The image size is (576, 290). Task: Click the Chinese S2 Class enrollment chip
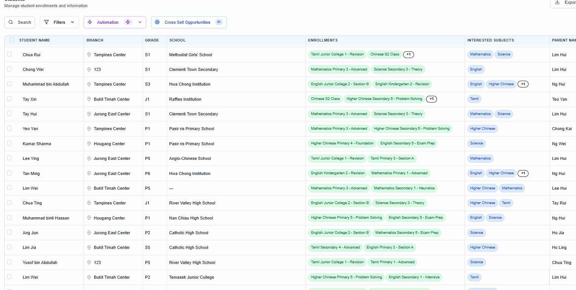(384, 54)
